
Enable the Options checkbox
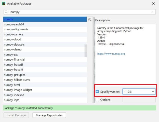[97, 100]
